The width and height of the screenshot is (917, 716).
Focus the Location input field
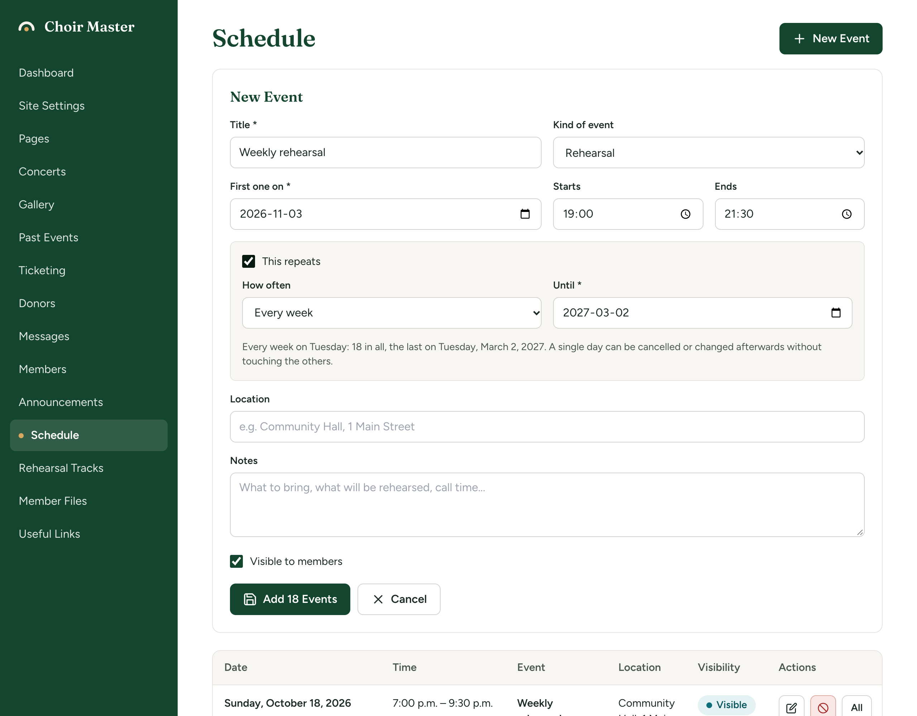coord(547,427)
